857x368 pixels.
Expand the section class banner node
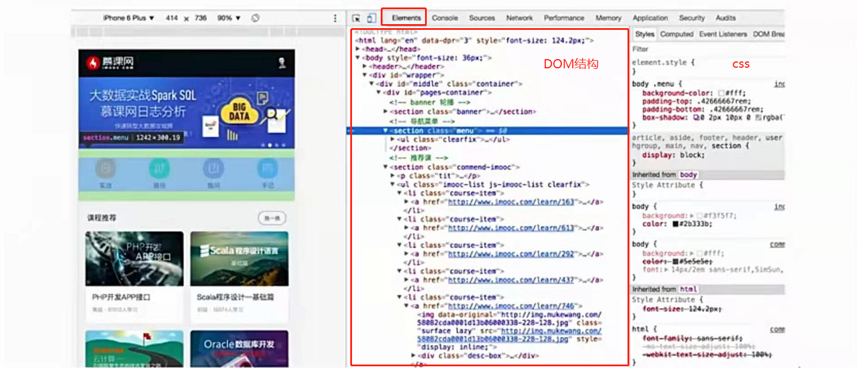click(x=386, y=111)
